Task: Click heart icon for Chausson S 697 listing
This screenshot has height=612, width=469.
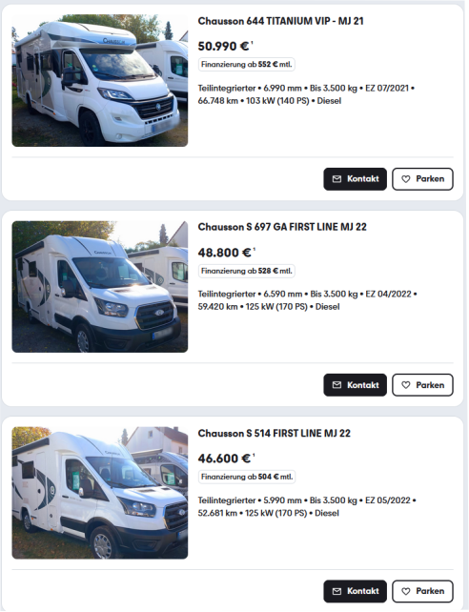Action: (x=406, y=385)
